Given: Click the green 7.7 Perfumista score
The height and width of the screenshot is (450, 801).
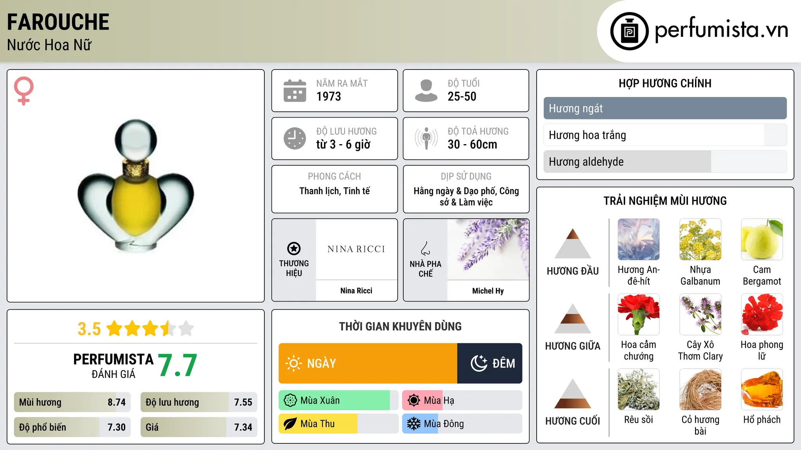Looking at the screenshot, I should pyautogui.click(x=178, y=365).
